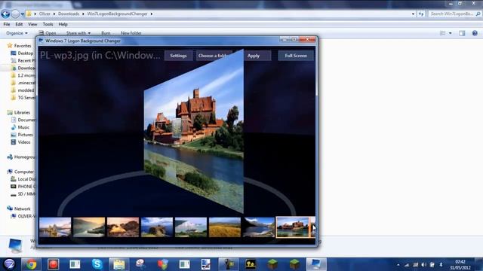Select the first coastal rocks thumbnail
483x271 pixels.
55,227
